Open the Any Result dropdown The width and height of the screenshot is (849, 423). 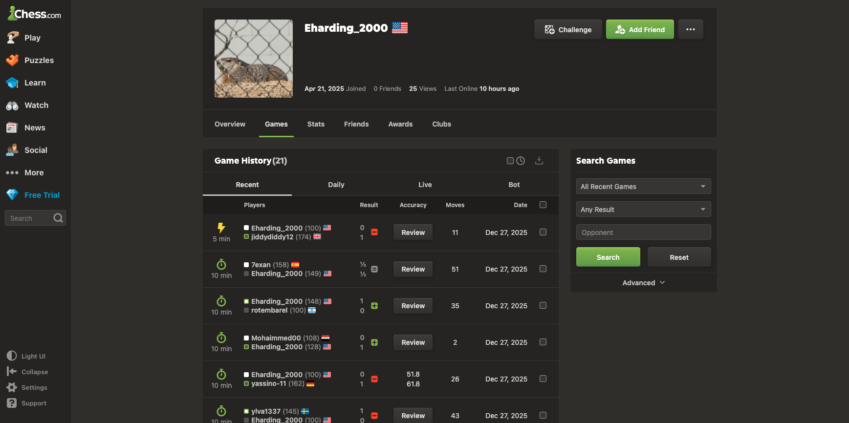643,210
